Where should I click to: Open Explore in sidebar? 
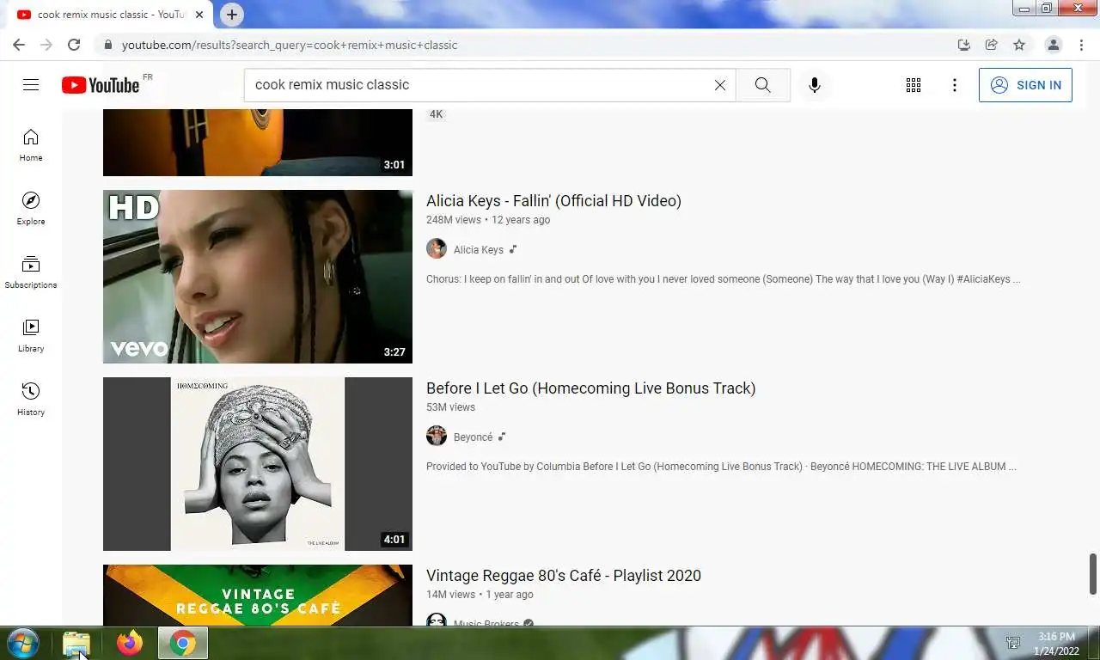[x=31, y=209]
